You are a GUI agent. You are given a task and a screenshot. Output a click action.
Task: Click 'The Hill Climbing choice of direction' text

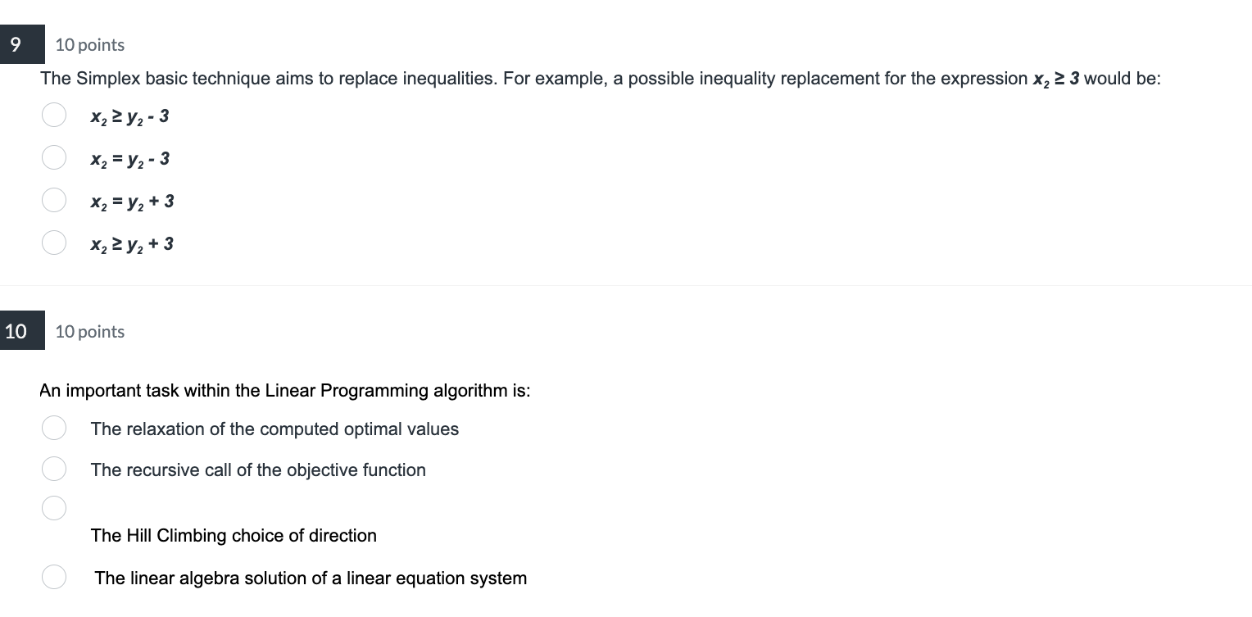click(234, 535)
